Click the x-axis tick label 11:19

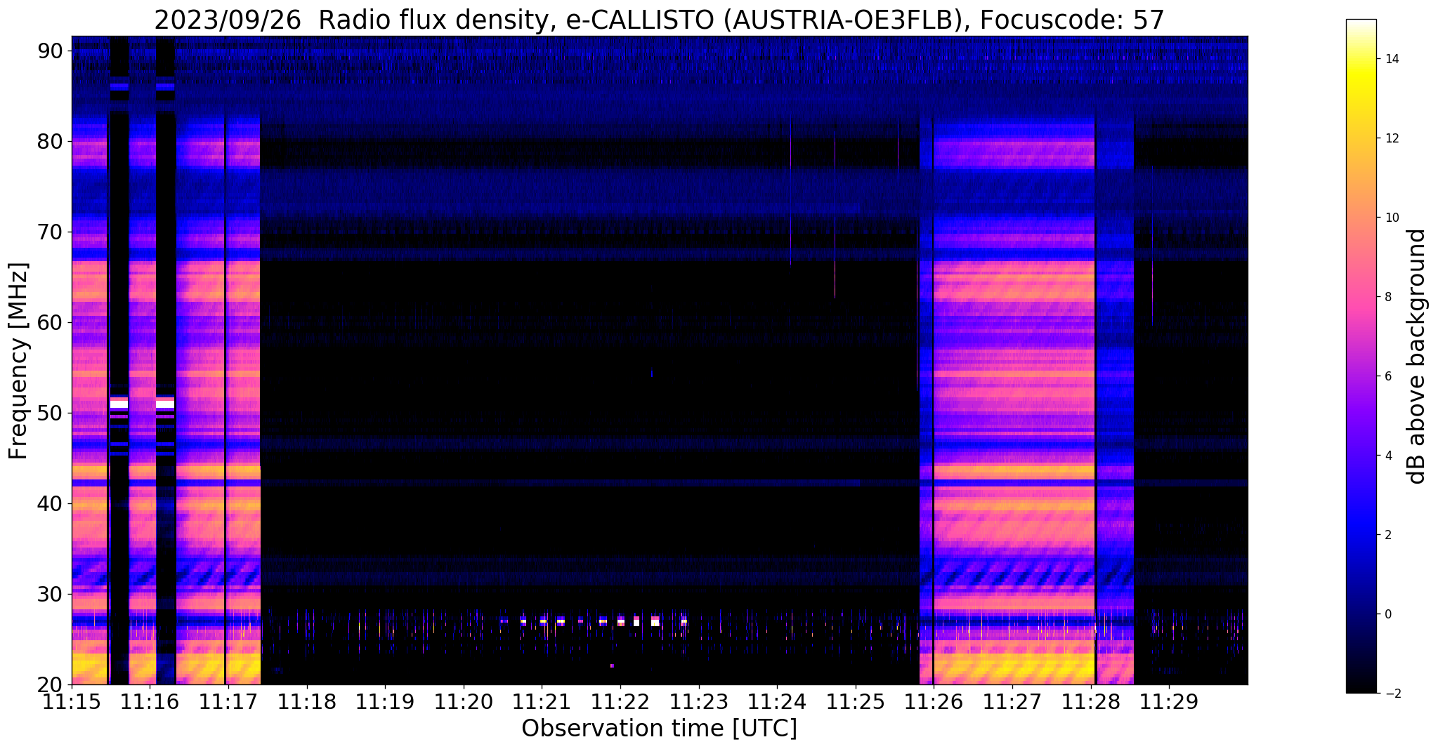coord(385,701)
